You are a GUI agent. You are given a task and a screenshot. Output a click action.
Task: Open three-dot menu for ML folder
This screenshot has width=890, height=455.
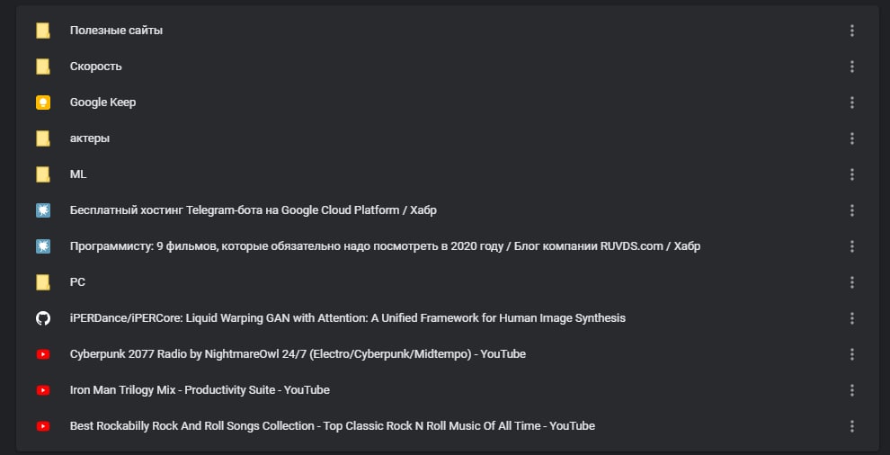pos(851,174)
